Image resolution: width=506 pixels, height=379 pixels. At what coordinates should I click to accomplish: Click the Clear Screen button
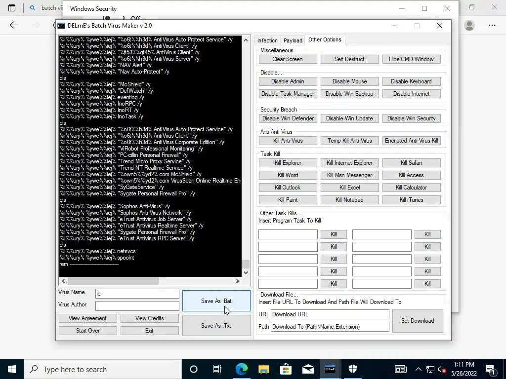288,59
